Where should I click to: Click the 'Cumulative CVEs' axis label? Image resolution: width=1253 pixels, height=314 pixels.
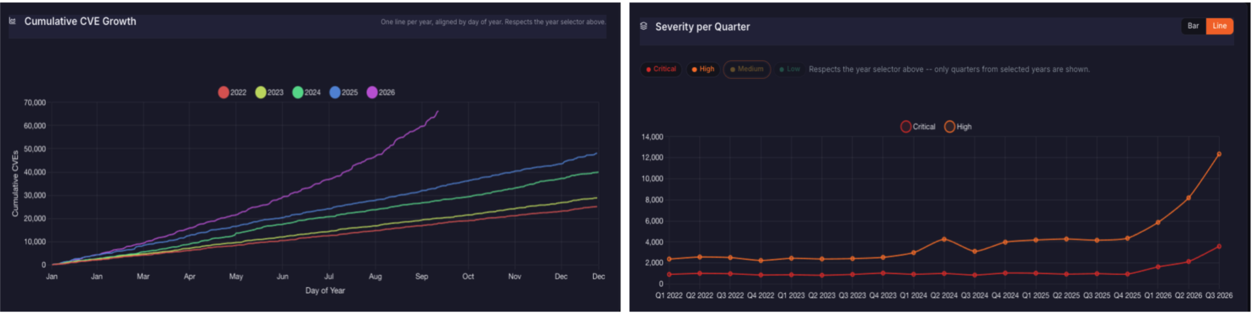click(x=15, y=184)
